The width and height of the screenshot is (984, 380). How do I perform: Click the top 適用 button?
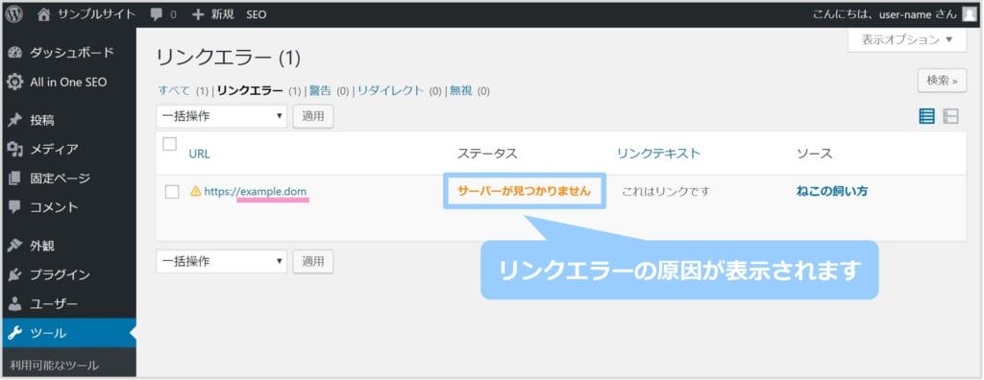point(313,116)
